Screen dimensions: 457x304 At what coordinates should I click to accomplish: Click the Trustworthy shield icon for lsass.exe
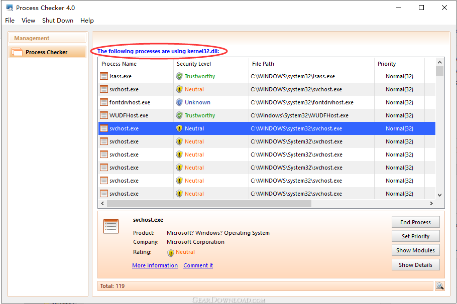click(179, 76)
